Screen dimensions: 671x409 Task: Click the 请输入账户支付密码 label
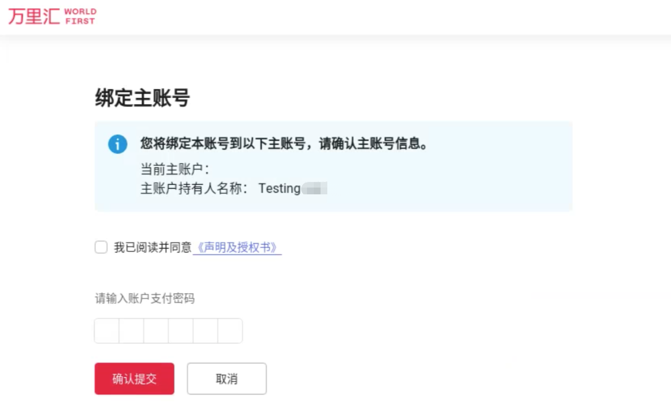coord(144,298)
